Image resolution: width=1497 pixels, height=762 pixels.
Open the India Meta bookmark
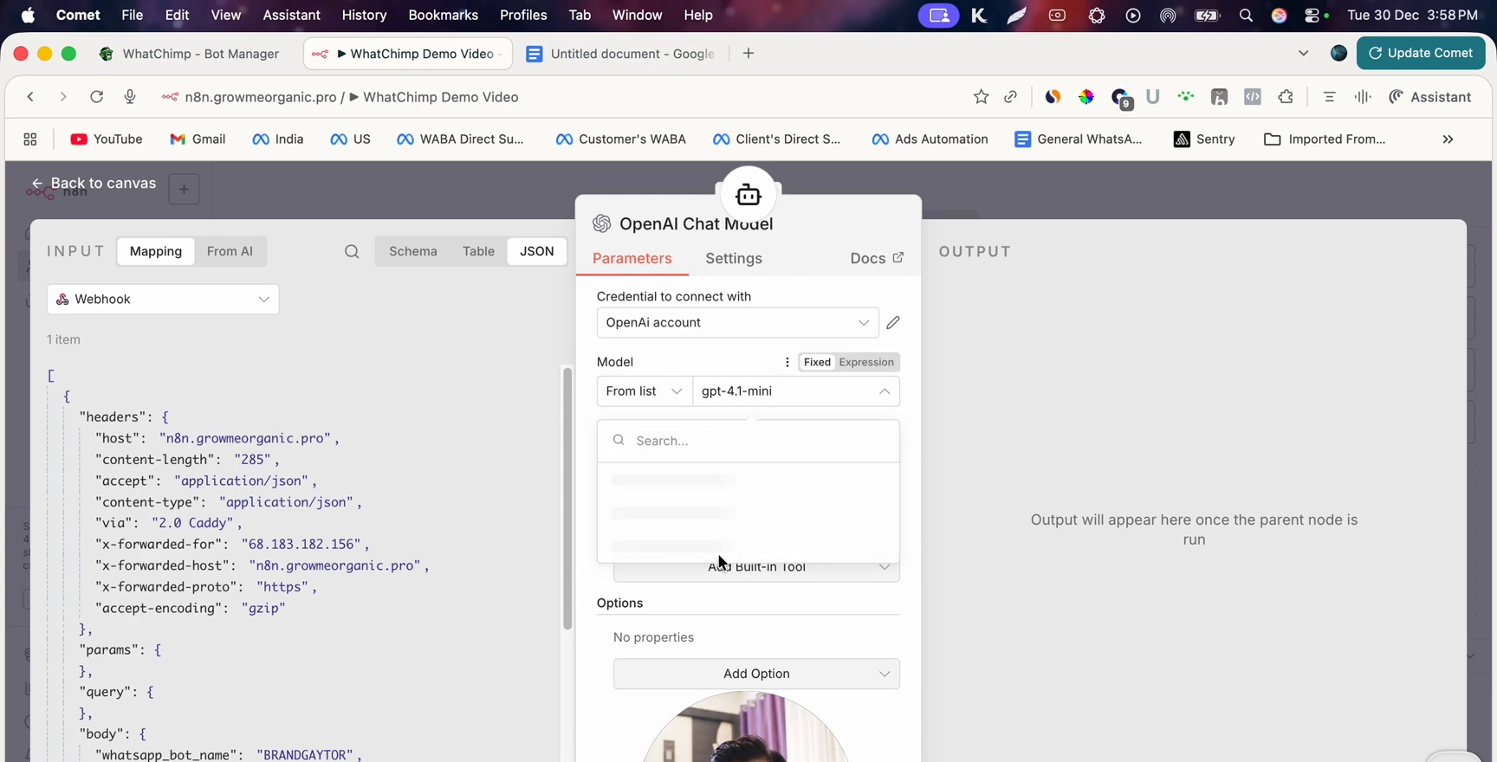277,139
